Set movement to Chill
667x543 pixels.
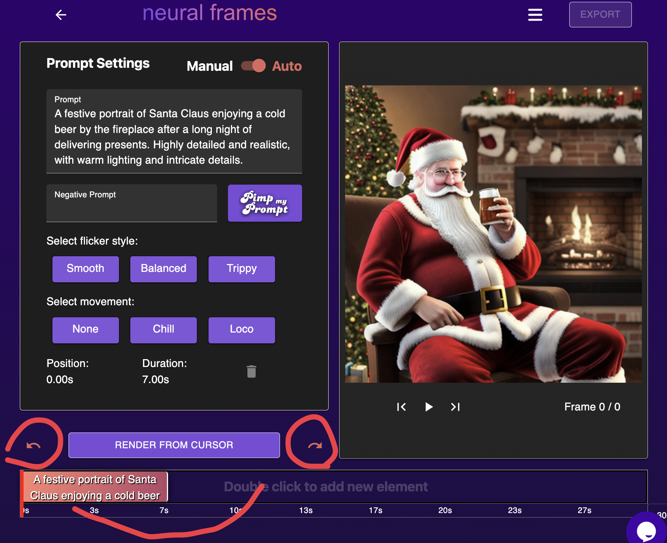(163, 330)
